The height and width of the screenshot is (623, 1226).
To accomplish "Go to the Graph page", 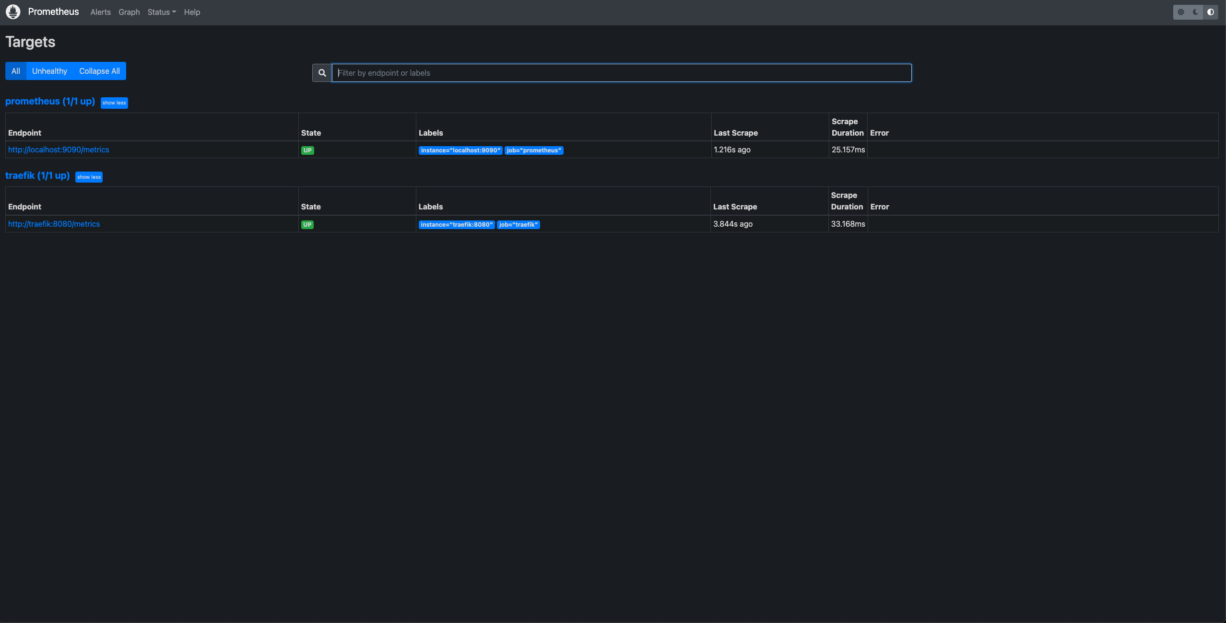I will click(129, 12).
